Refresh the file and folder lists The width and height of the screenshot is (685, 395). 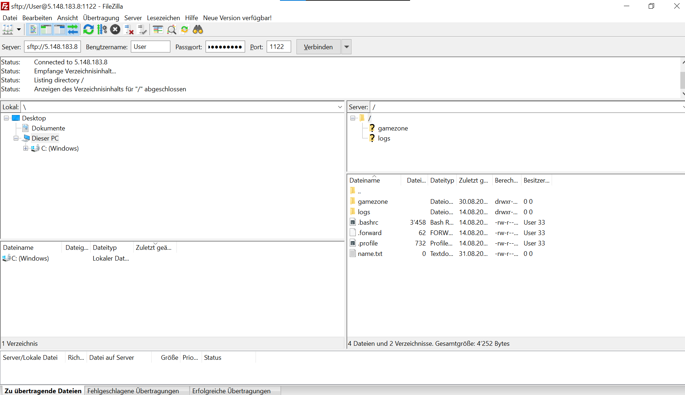[x=88, y=29]
